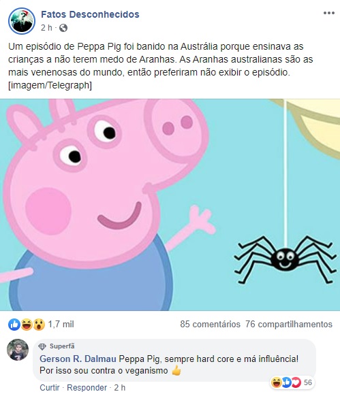Image resolution: width=340 pixels, height=396 pixels.
Task: Open the Fatos Desconhecidos page name link
Action: 90,14
